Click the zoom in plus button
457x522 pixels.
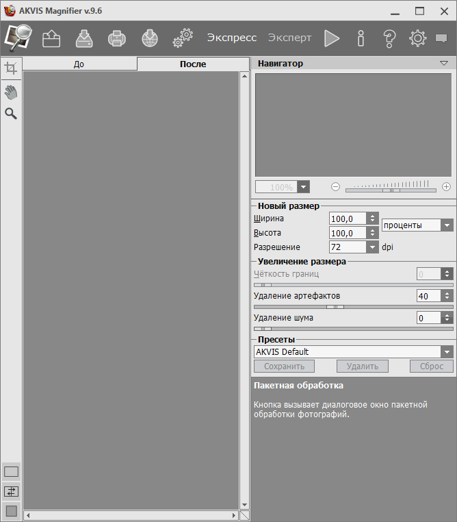point(446,187)
